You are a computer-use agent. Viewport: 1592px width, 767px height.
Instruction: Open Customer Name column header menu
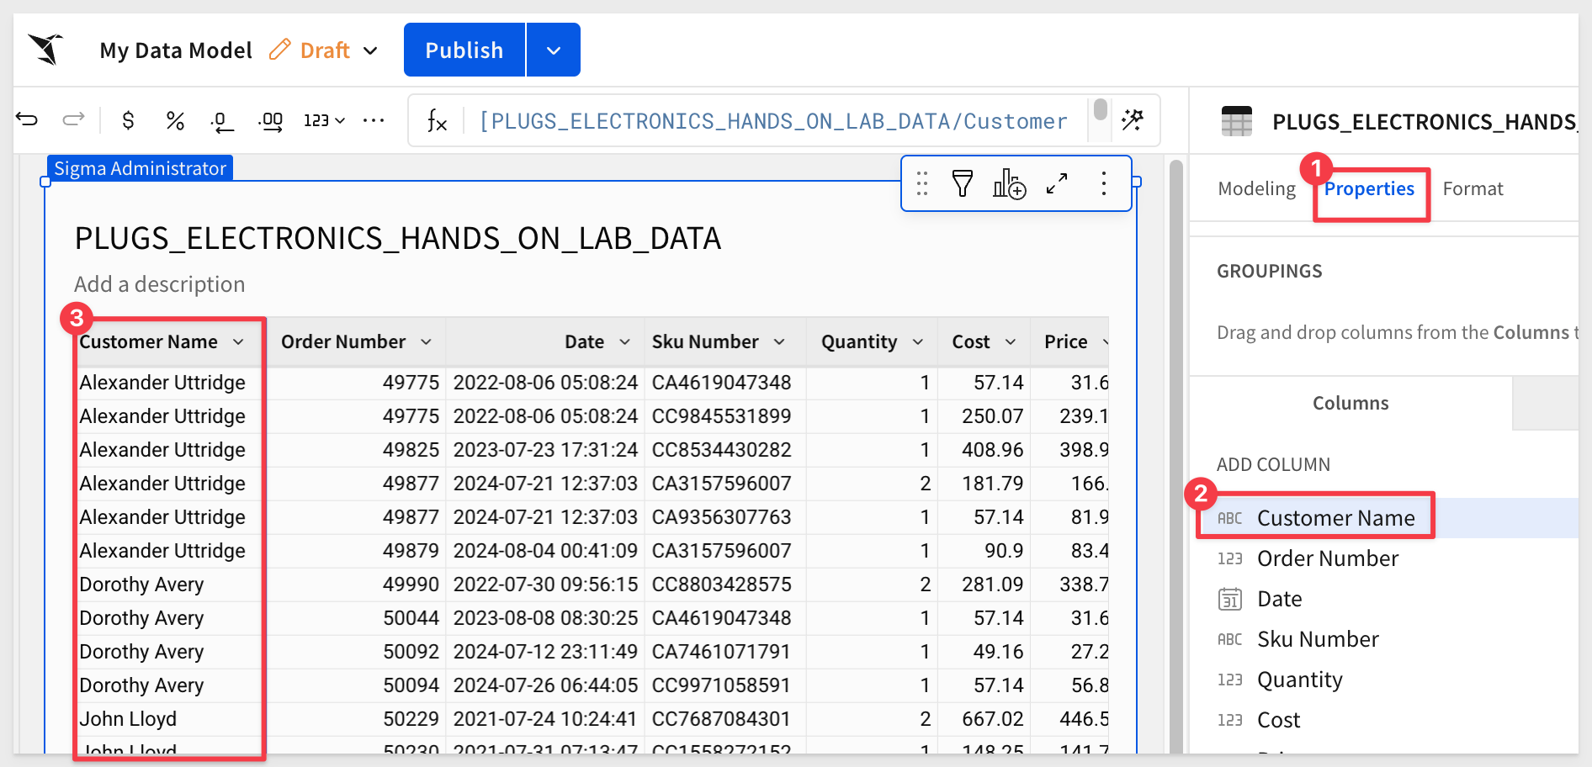238,341
